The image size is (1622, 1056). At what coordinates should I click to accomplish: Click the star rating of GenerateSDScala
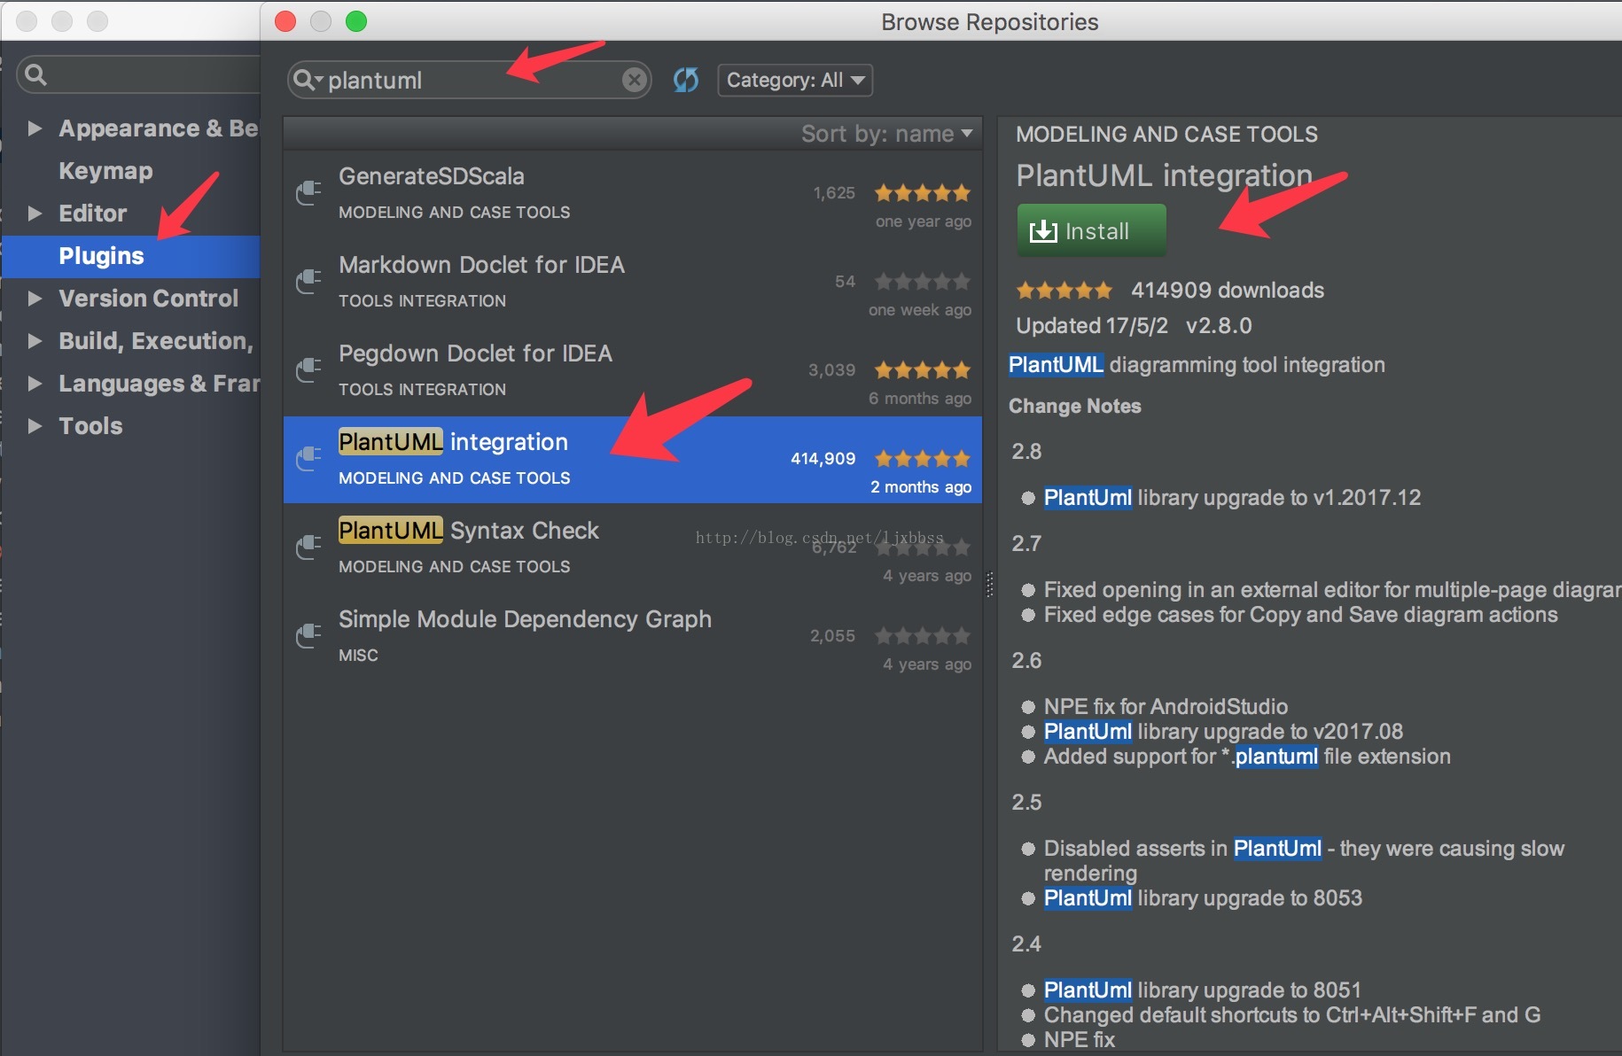[x=922, y=192]
